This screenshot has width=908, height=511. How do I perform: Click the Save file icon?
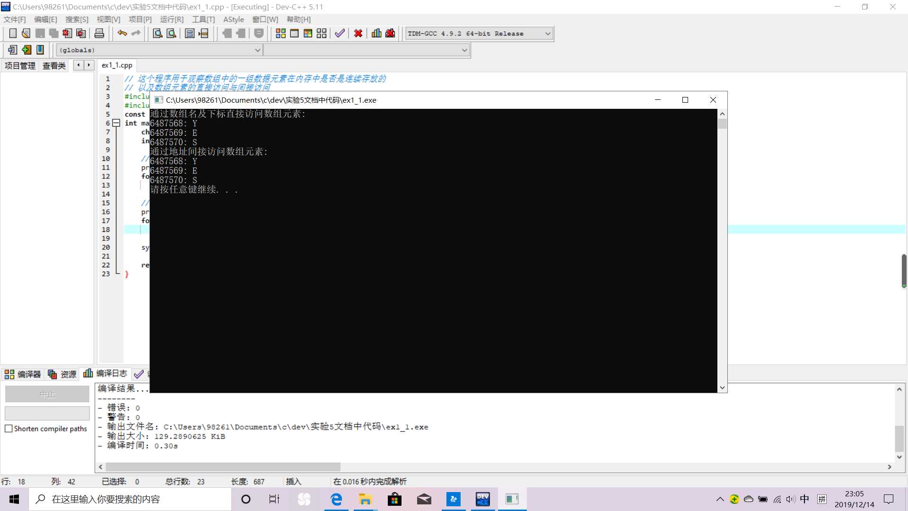click(40, 33)
